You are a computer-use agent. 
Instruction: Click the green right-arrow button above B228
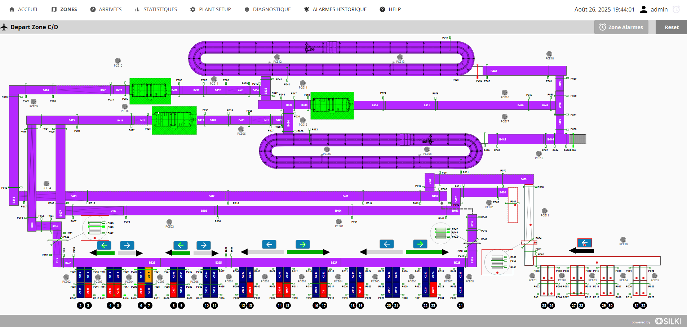pos(420,244)
